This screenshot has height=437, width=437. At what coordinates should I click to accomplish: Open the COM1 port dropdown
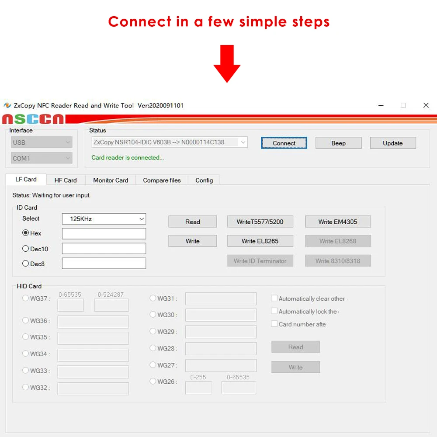[42, 158]
